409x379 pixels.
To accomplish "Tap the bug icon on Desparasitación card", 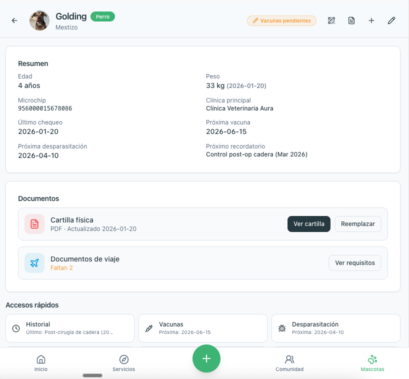I will [281, 328].
